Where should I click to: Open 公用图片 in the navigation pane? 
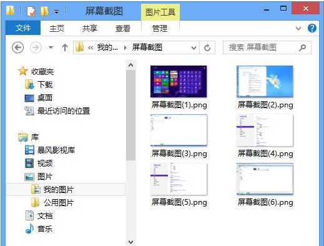click(59, 203)
